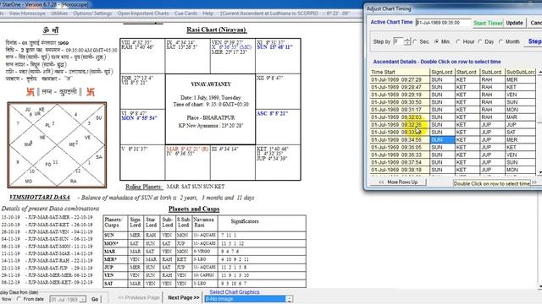Image resolution: width=542 pixels, height=304 pixels.
Task: Open the Cue Cards menu
Action: click(x=185, y=14)
